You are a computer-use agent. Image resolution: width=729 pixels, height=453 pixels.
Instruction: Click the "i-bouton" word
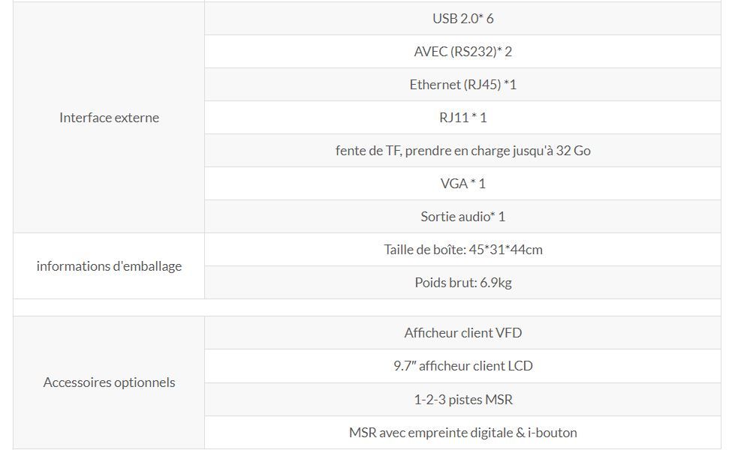click(x=553, y=433)
